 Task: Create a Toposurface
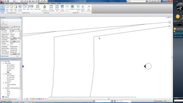click(37, 7)
